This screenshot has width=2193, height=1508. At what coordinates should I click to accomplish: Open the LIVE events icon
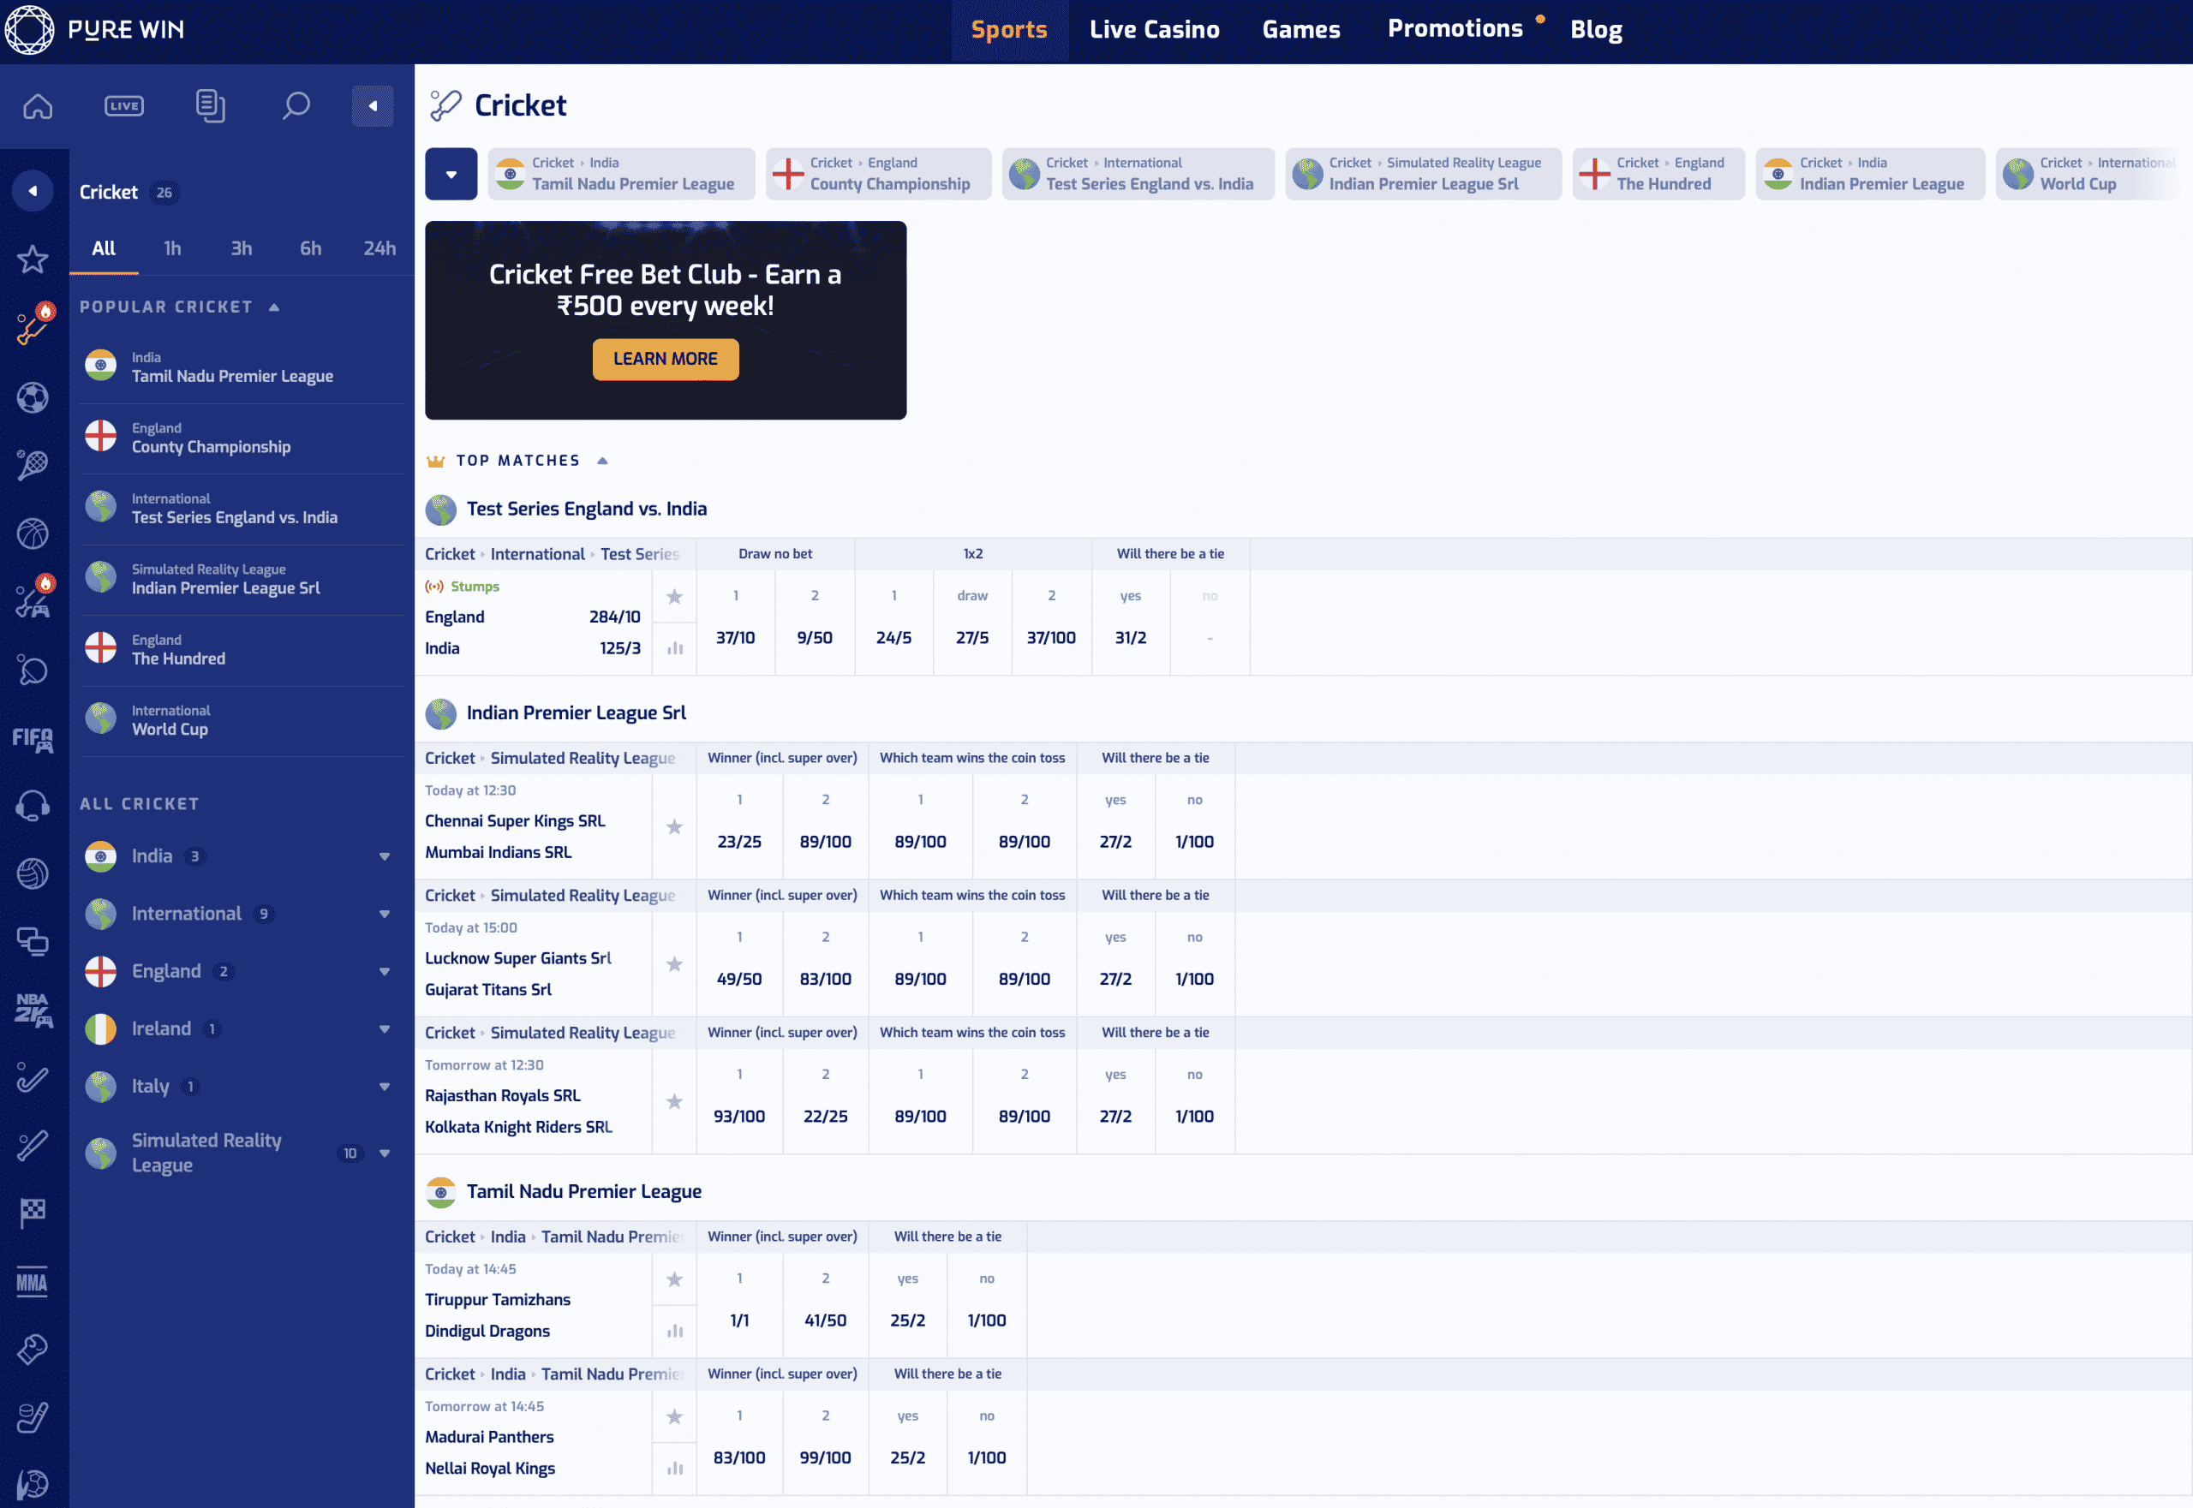click(124, 106)
